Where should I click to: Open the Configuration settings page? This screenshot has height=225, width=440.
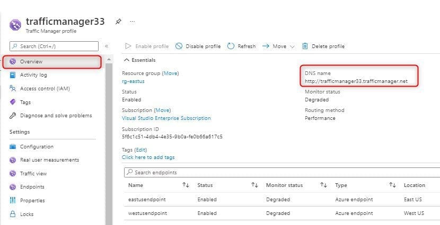coord(37,147)
